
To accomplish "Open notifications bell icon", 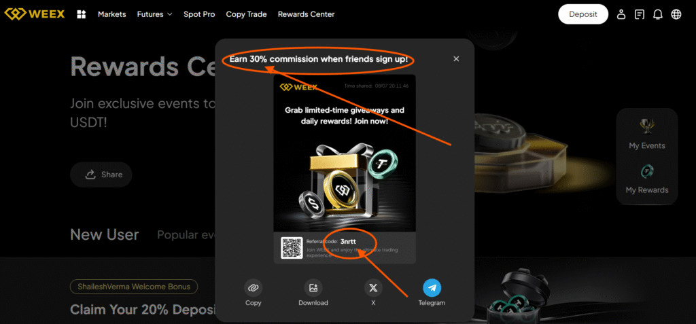I will [x=658, y=14].
